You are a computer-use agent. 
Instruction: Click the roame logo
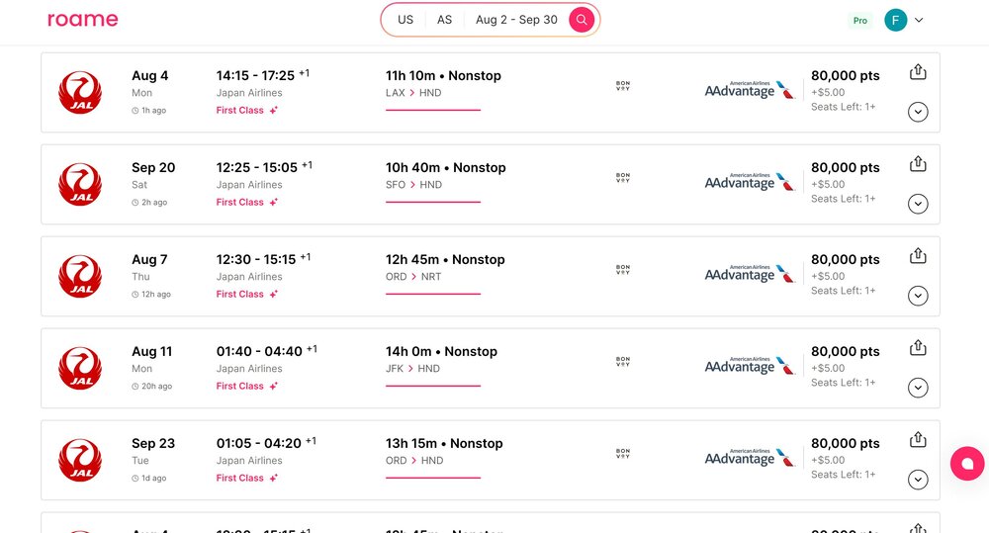tap(83, 20)
